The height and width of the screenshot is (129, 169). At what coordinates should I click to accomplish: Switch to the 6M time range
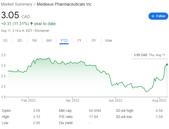pos(49,40)
